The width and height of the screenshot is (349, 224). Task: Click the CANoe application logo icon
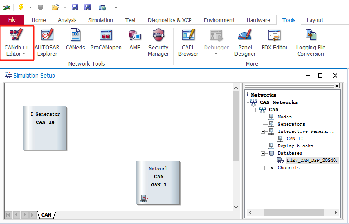click(6, 7)
